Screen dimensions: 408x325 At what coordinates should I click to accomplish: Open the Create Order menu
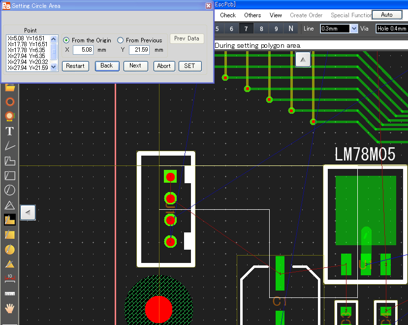point(306,15)
